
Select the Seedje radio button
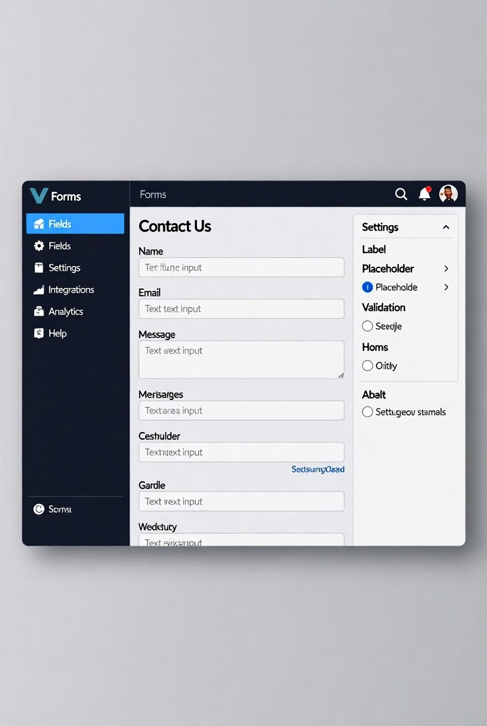[368, 326]
